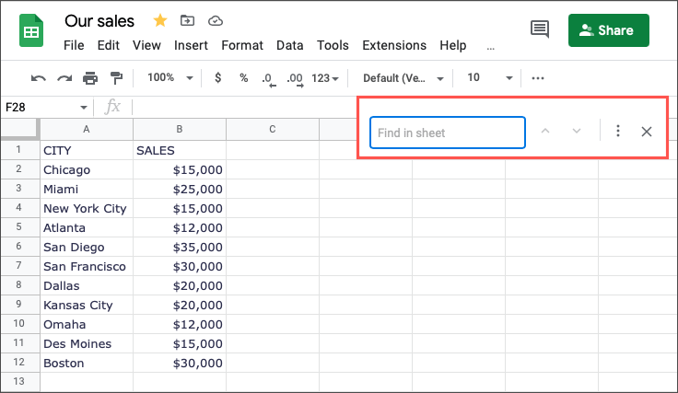678x393 pixels.
Task: Open find bar more options
Action: [618, 132]
